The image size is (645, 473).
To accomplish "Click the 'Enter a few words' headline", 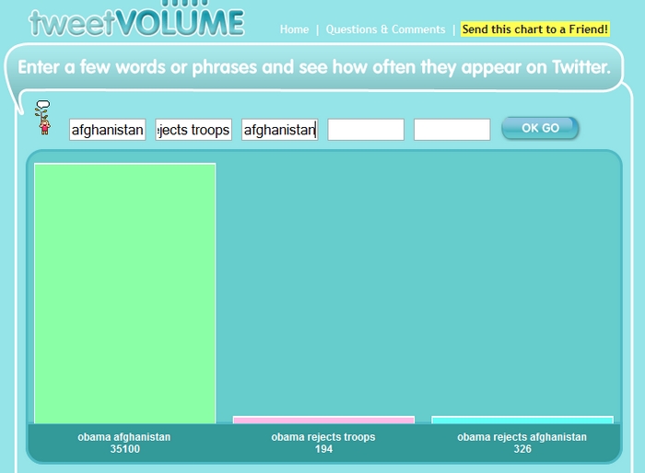I will 314,67.
